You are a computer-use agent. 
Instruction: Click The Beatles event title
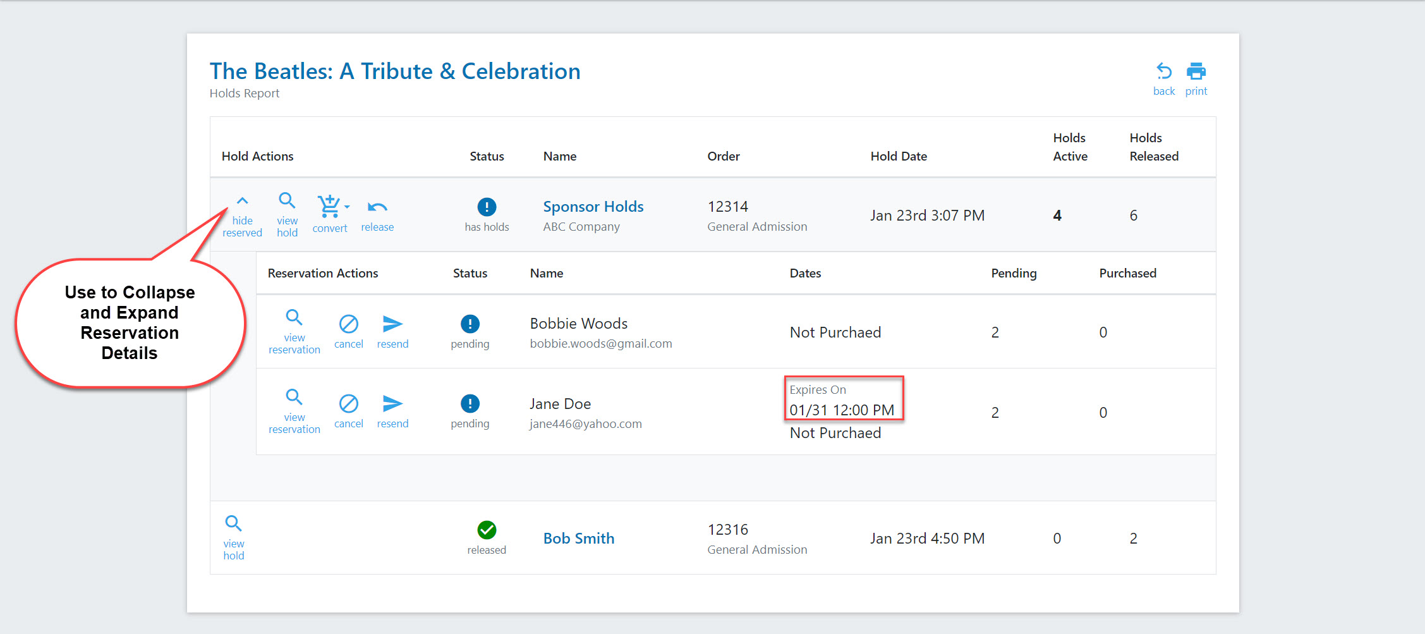[395, 71]
